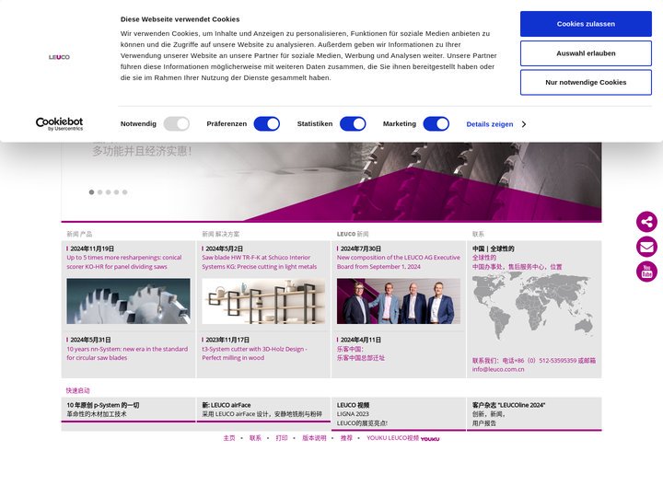Toggle the Notwendig cookie switch
This screenshot has height=497, width=663.
[x=176, y=124]
